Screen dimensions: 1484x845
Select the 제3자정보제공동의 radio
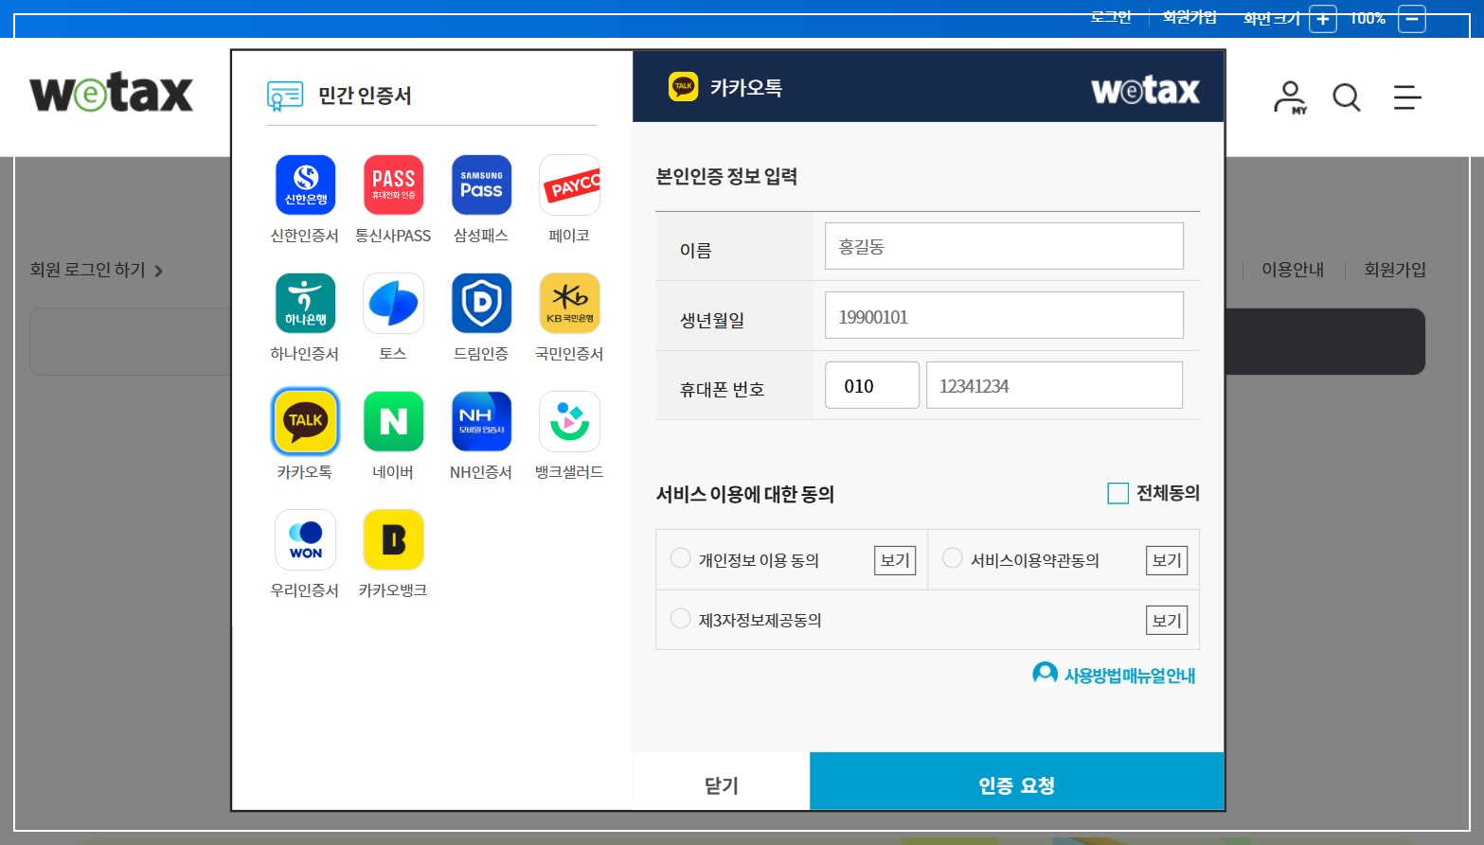(x=680, y=618)
